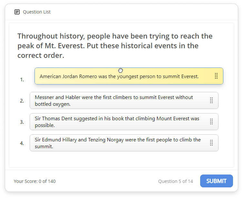
Task: Select the Messner and Habler answer card
Action: [116, 100]
